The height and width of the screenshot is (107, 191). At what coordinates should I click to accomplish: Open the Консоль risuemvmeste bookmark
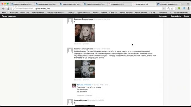pos(56,12)
